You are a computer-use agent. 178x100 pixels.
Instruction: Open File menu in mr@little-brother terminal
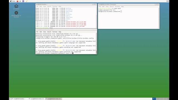pos(37,6)
